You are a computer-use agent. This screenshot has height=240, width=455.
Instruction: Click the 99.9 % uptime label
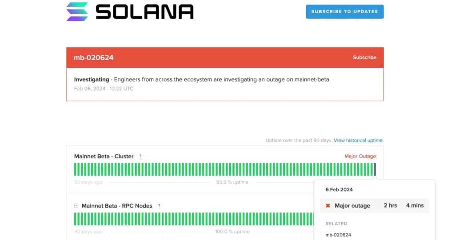(232, 182)
